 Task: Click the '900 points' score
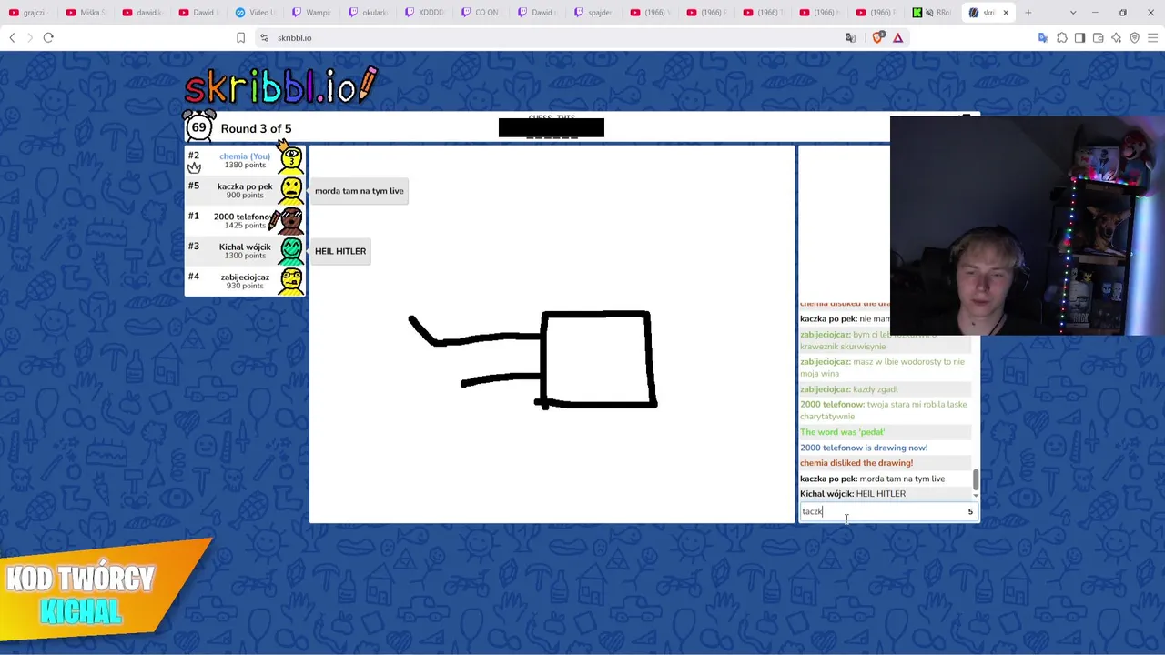(x=245, y=196)
